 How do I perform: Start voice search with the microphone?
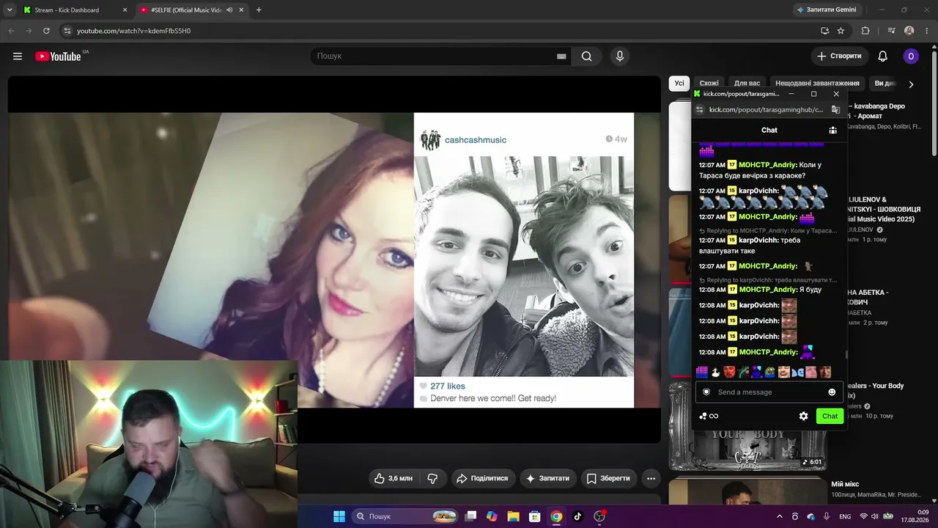pyautogui.click(x=620, y=56)
